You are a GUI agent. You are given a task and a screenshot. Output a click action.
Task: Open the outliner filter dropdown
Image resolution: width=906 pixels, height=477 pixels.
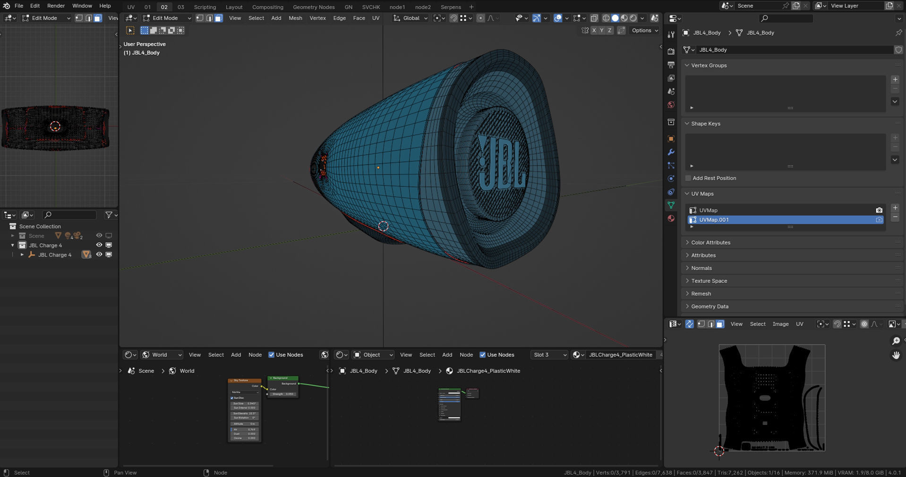111,215
